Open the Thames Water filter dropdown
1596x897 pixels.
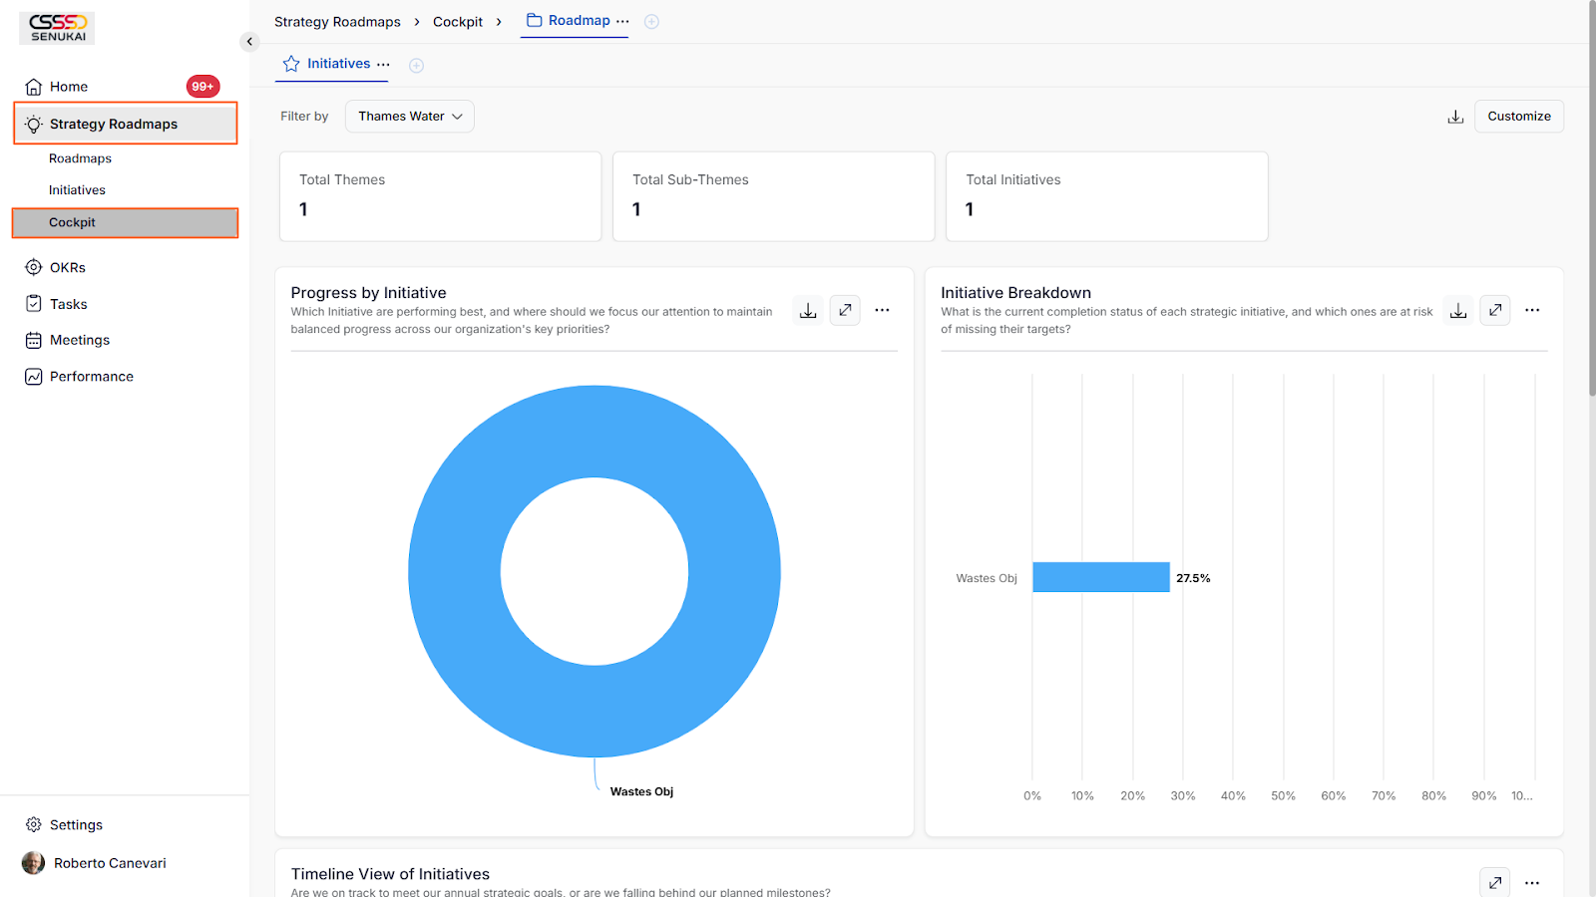click(x=410, y=117)
